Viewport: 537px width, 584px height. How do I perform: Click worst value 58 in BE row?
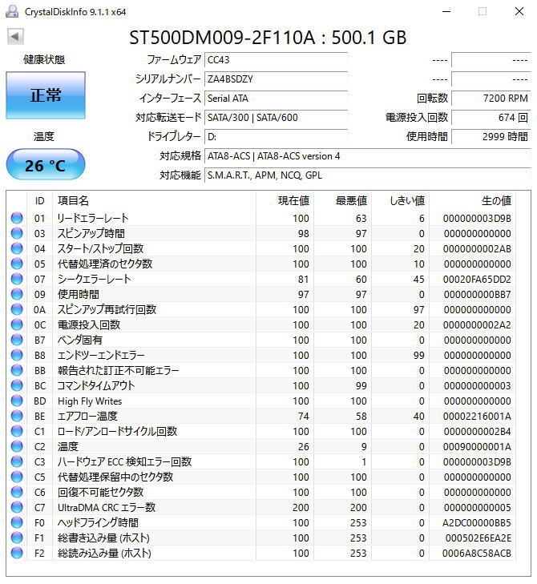pyautogui.click(x=361, y=417)
